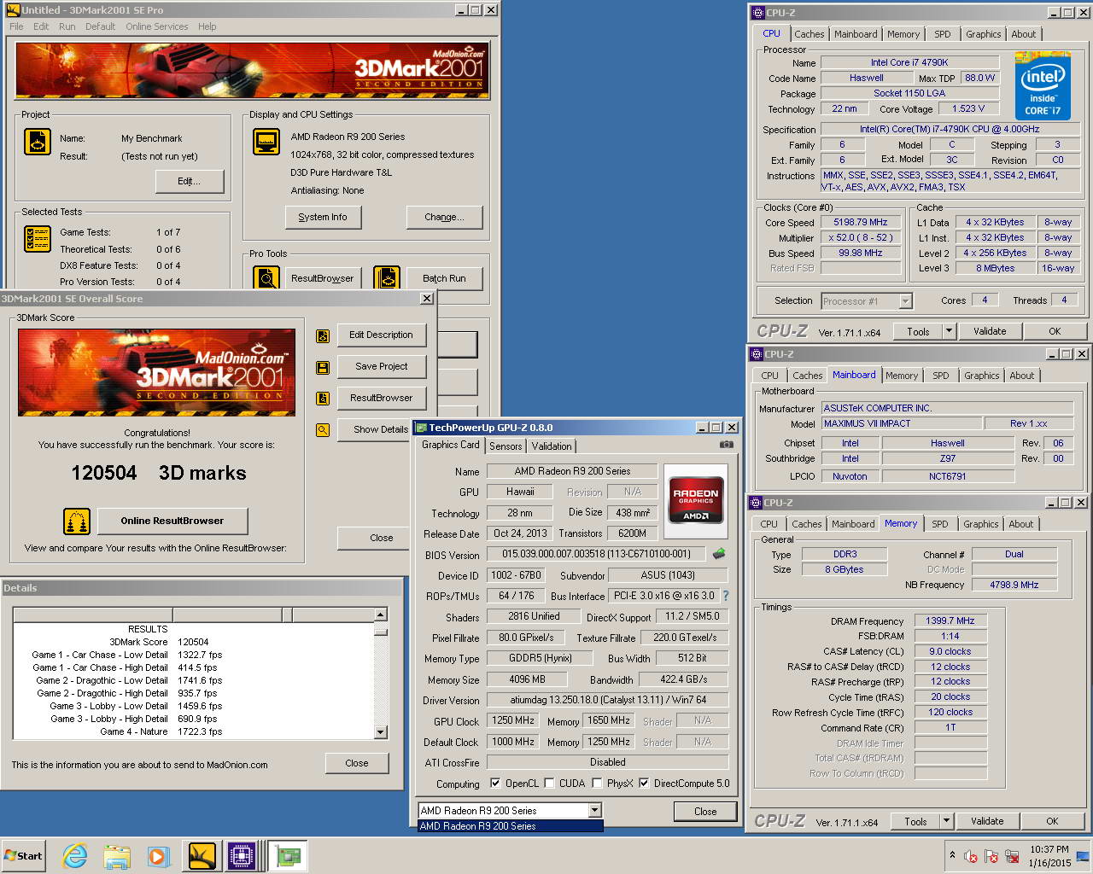
Task: Switch to Caches tab in top CPU-Z
Action: click(810, 34)
